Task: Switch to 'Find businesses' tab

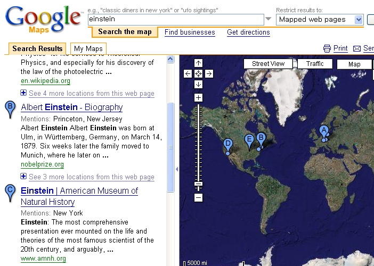Action: (x=190, y=32)
